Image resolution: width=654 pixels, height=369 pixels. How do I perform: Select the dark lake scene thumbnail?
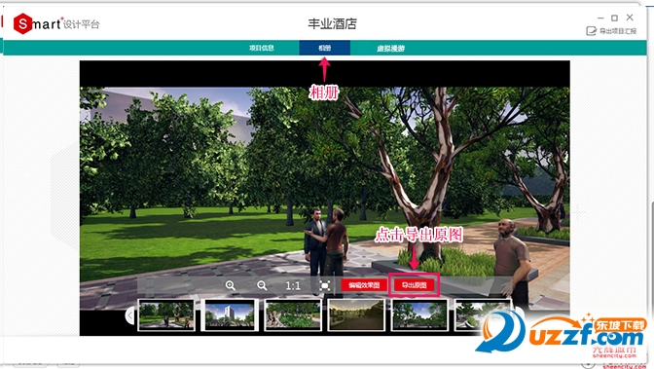tap(356, 315)
